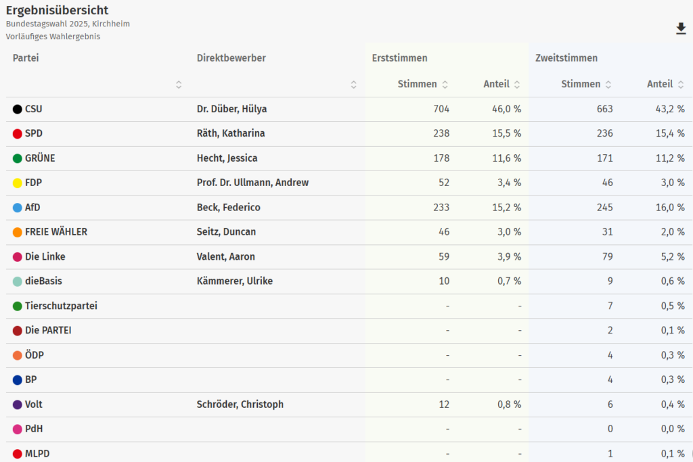Click the Erststimmen group header

(399, 58)
